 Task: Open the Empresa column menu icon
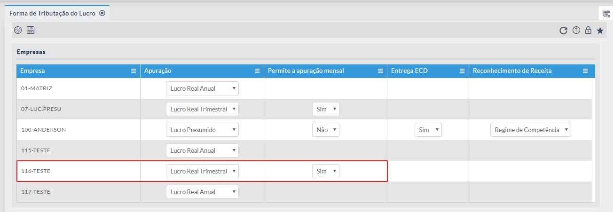[134, 71]
